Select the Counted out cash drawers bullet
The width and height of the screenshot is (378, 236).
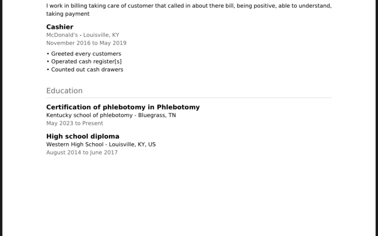click(85, 70)
